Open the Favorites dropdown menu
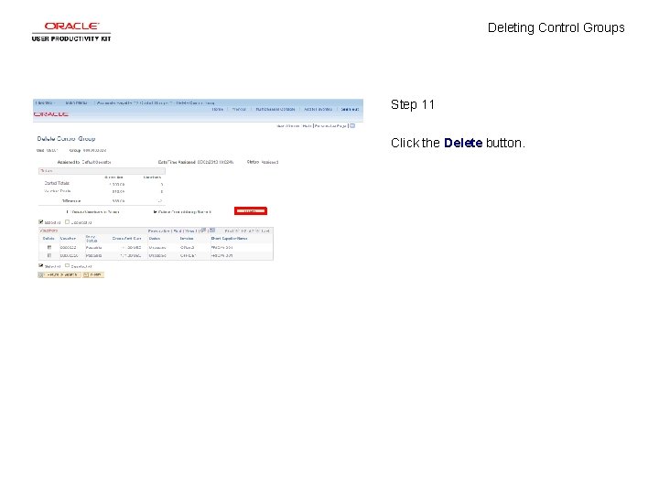659x494 pixels. pos(45,102)
